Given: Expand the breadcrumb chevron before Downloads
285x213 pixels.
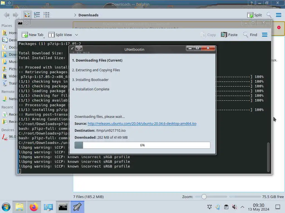Looking at the screenshot, I should [x=75, y=15].
